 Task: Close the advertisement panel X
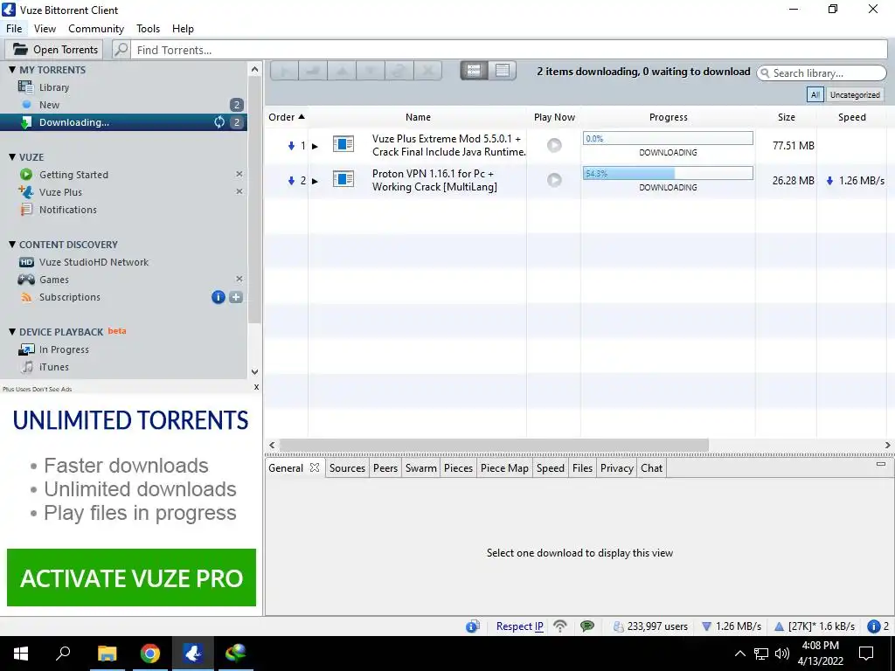pos(256,387)
